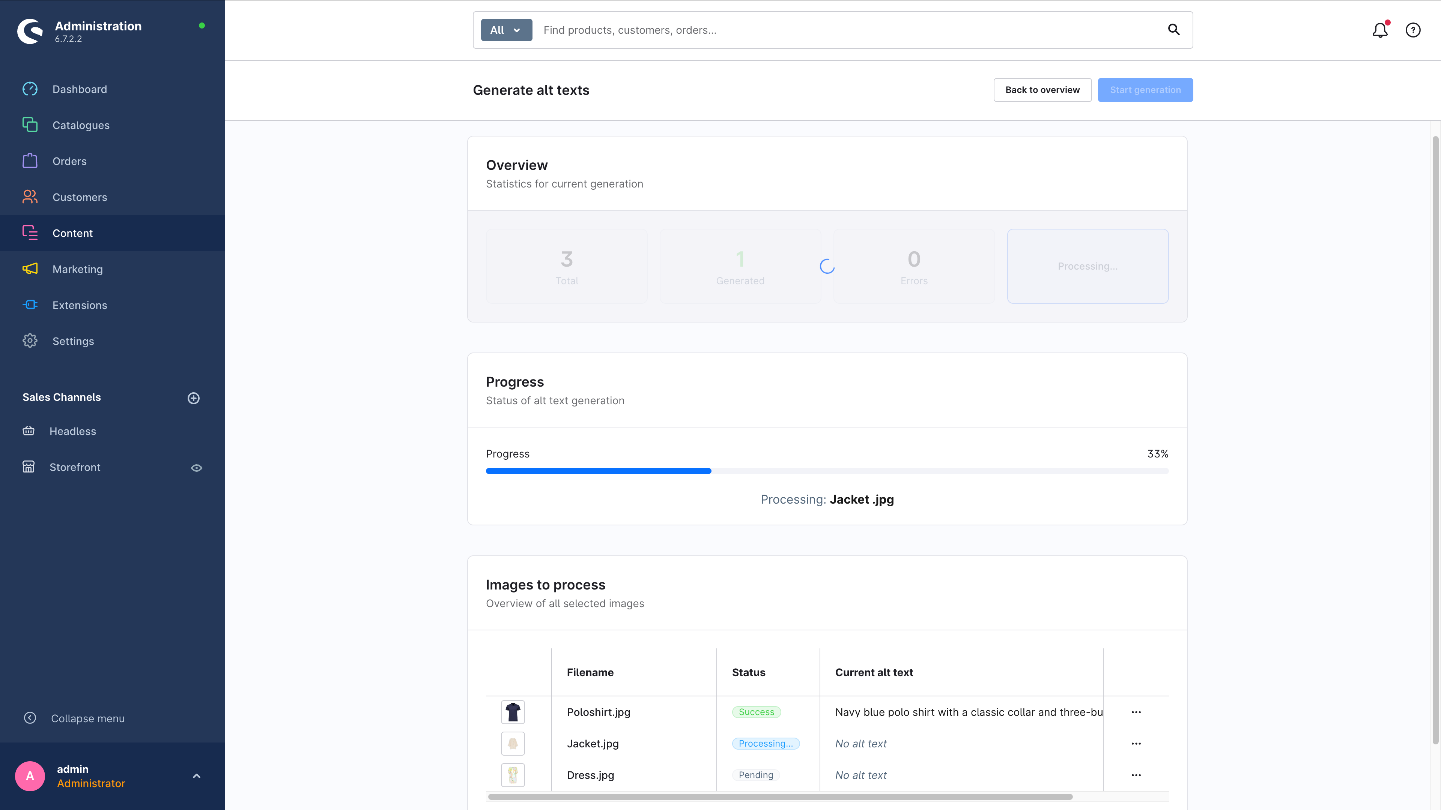Click the search magnifier icon
Image resolution: width=1441 pixels, height=810 pixels.
(x=1173, y=30)
